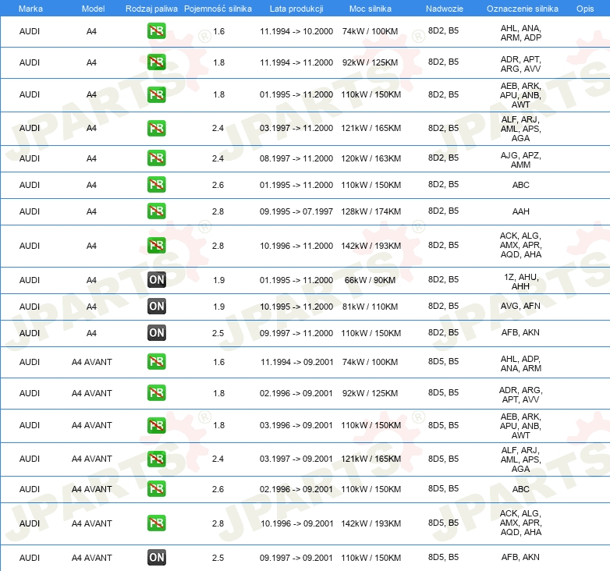This screenshot has width=610, height=571.
Task: Select date range 09.1995 -> 07.1997
Action: [296, 211]
